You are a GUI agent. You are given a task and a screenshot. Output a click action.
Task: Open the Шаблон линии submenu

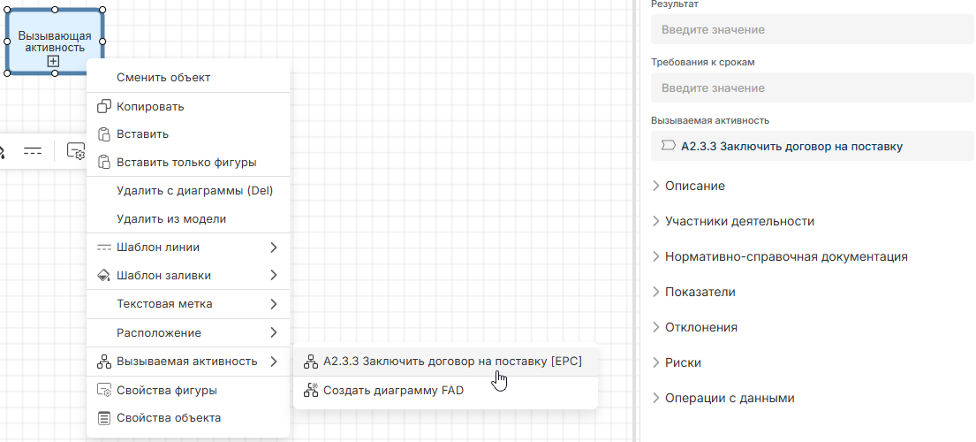point(187,248)
